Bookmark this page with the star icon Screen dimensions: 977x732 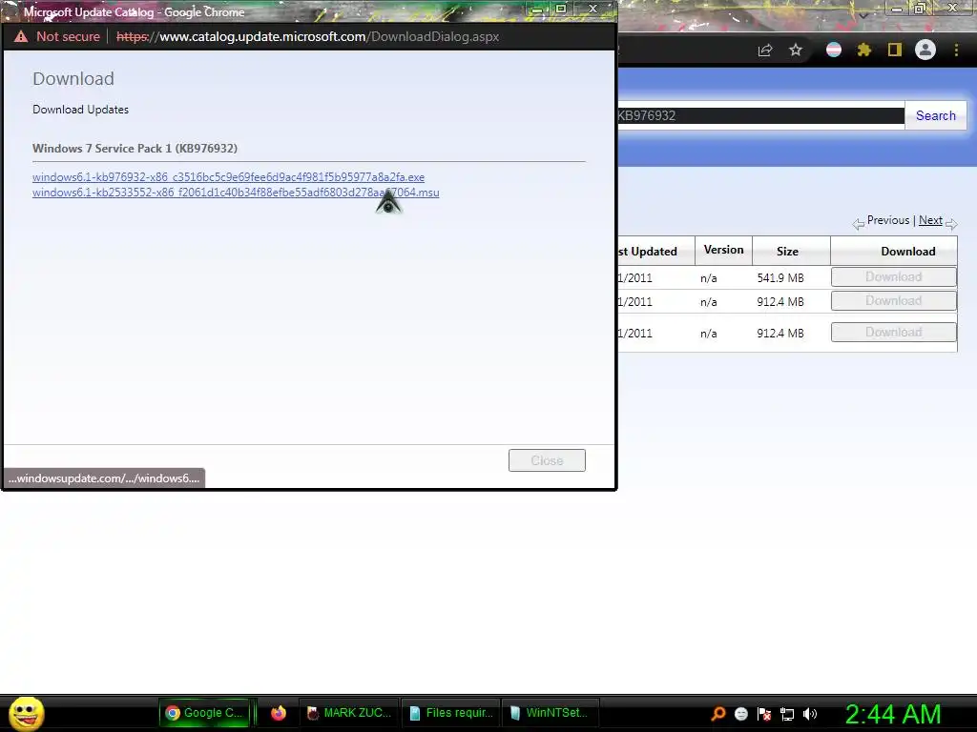pos(796,51)
